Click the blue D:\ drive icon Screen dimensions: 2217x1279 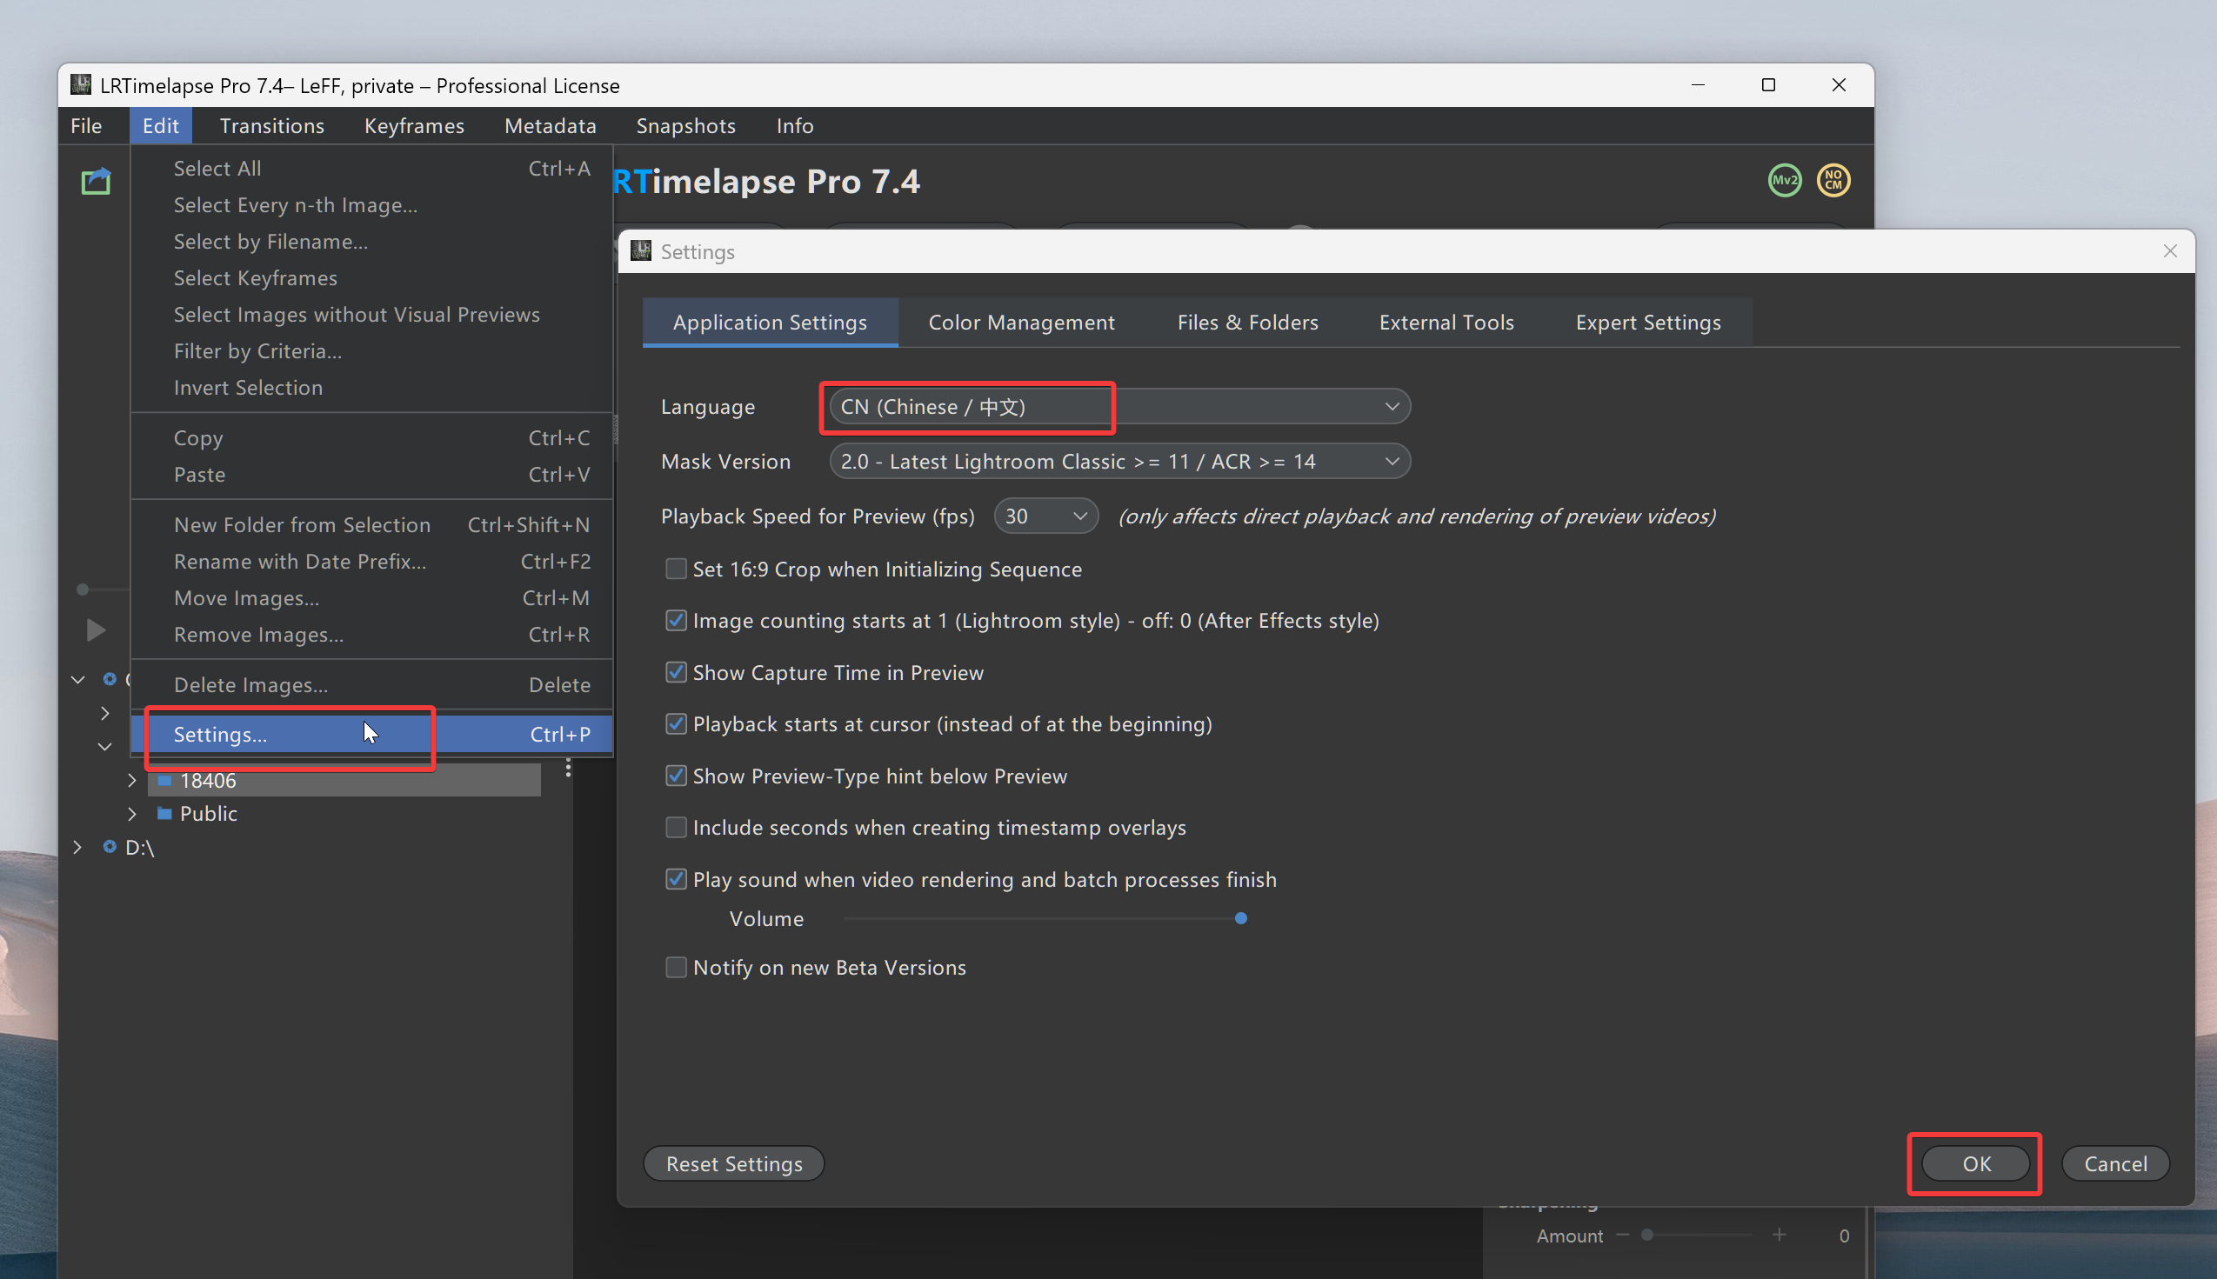click(110, 847)
